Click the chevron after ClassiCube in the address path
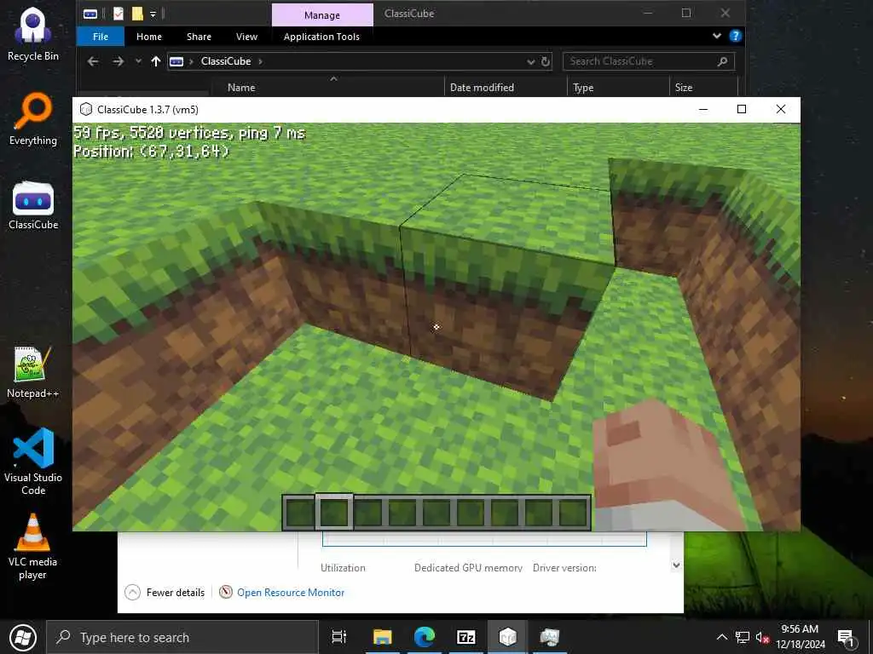This screenshot has height=654, width=873. [260, 61]
